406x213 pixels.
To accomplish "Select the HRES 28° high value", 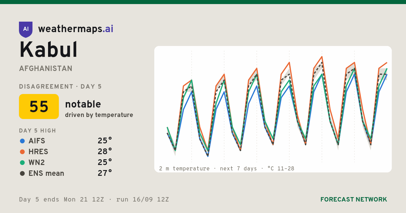I will click(105, 151).
